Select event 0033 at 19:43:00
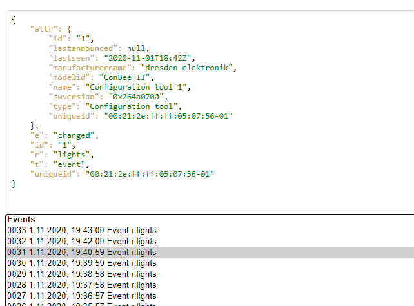This screenshot has height=306, width=414. coord(210,230)
